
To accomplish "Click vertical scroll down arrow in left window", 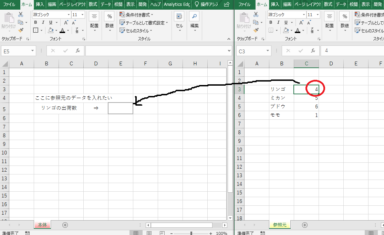I will 230,218.
